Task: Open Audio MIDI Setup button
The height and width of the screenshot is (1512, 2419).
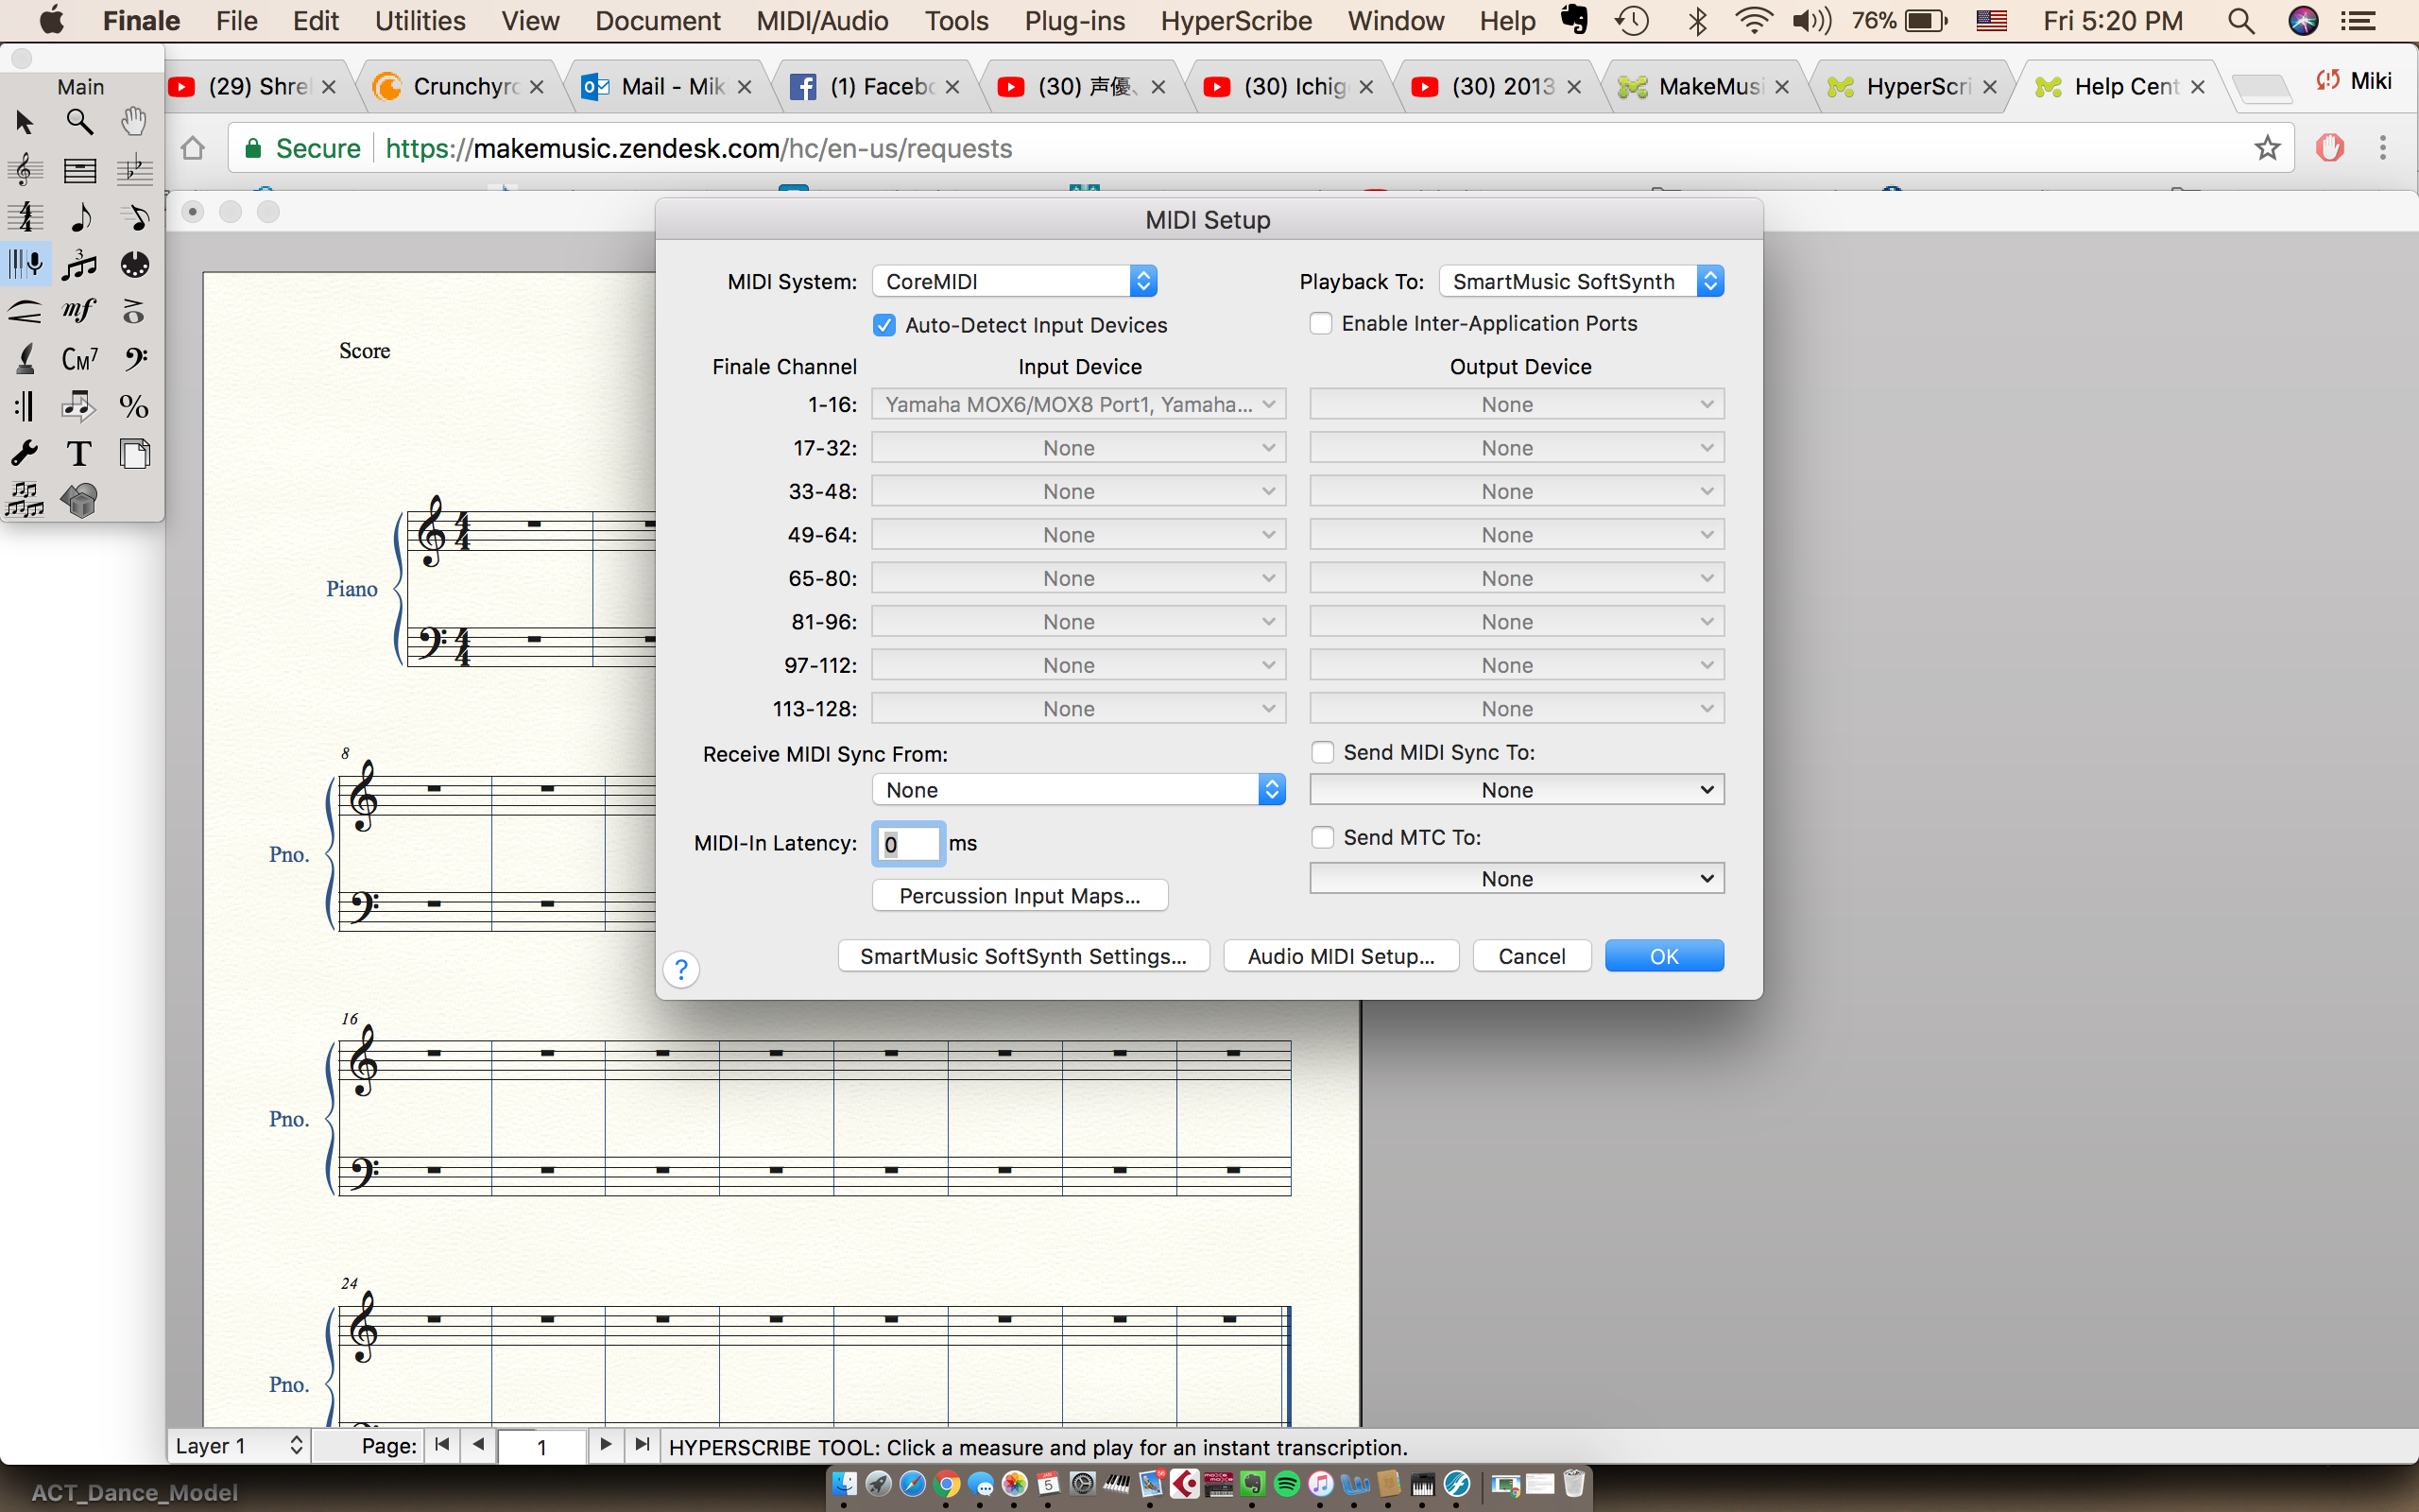Action: click(x=1341, y=956)
